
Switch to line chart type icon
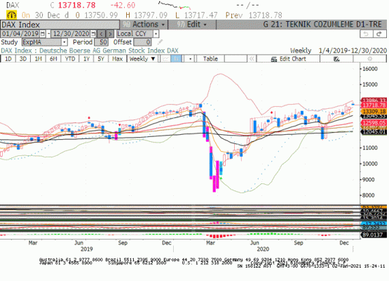tap(165, 59)
